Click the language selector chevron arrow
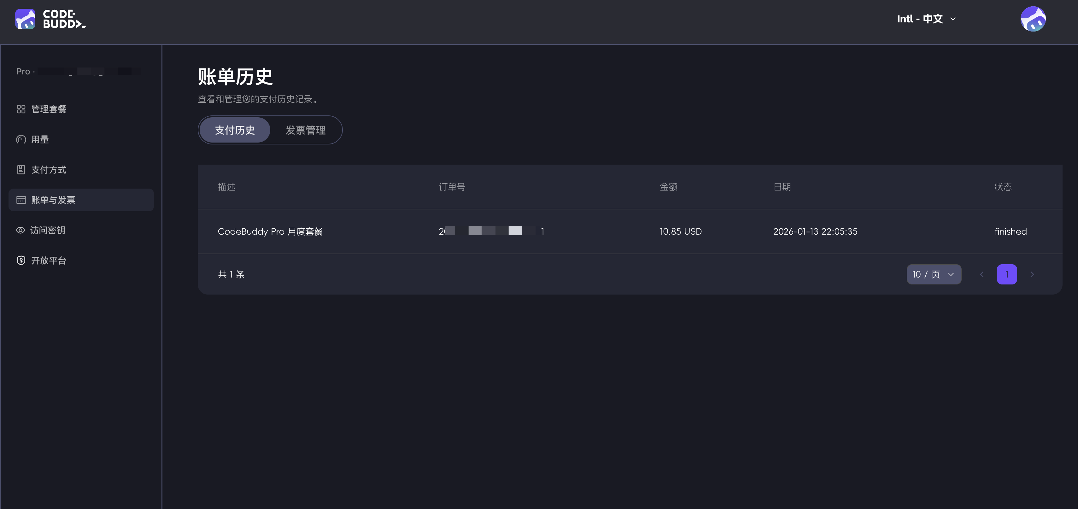This screenshot has width=1078, height=509. click(953, 19)
